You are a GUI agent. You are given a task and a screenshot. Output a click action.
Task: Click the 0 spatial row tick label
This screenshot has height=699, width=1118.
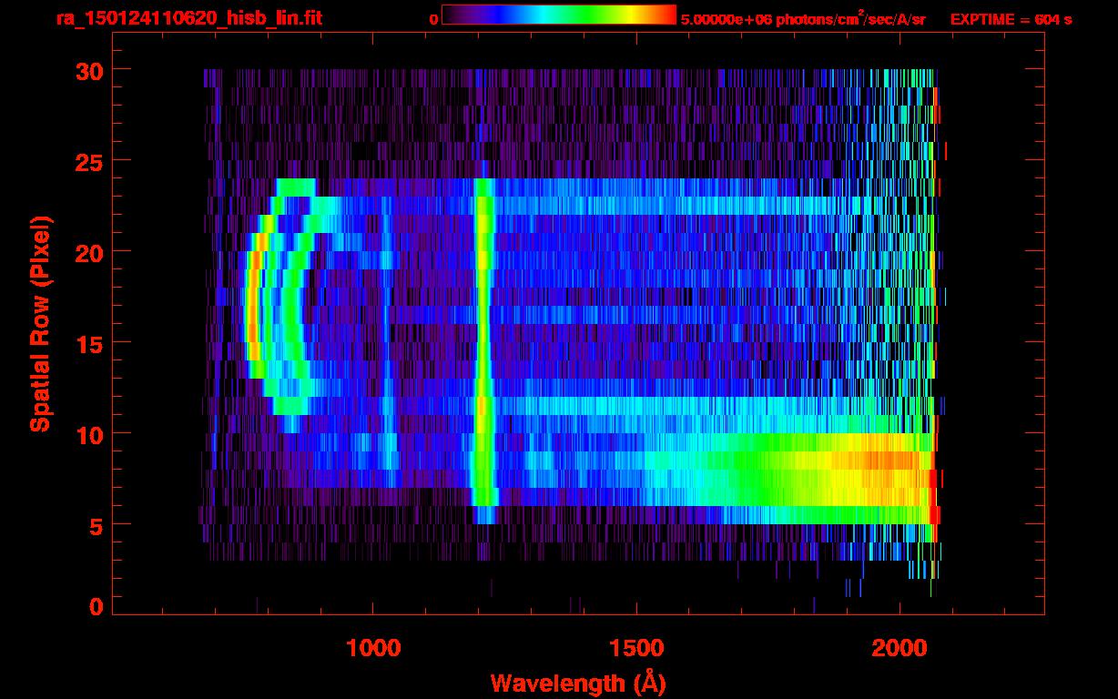[97, 606]
